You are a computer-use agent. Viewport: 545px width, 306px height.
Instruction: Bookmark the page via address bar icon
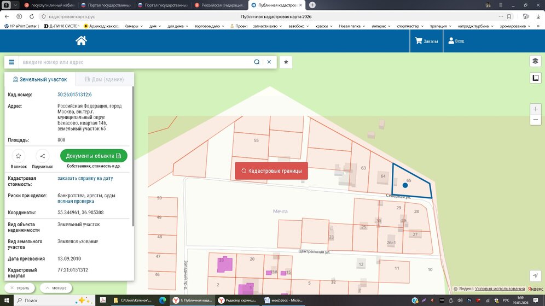click(509, 16)
